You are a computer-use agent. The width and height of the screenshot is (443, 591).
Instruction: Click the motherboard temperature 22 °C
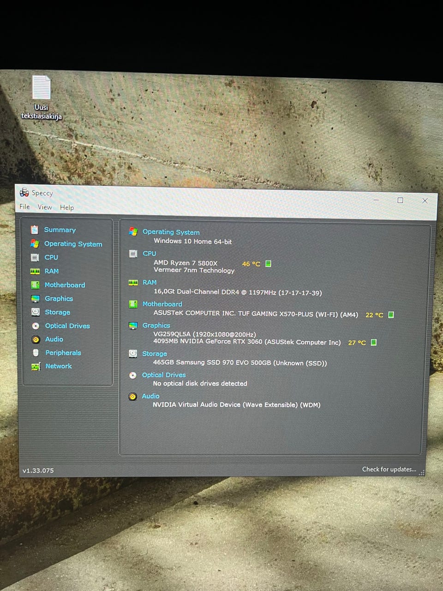[374, 315]
